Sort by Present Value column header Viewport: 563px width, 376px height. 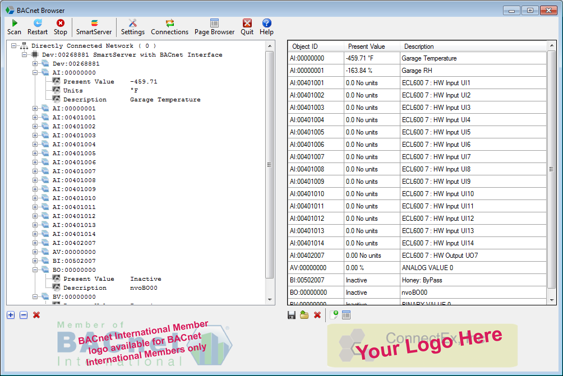(x=372, y=47)
